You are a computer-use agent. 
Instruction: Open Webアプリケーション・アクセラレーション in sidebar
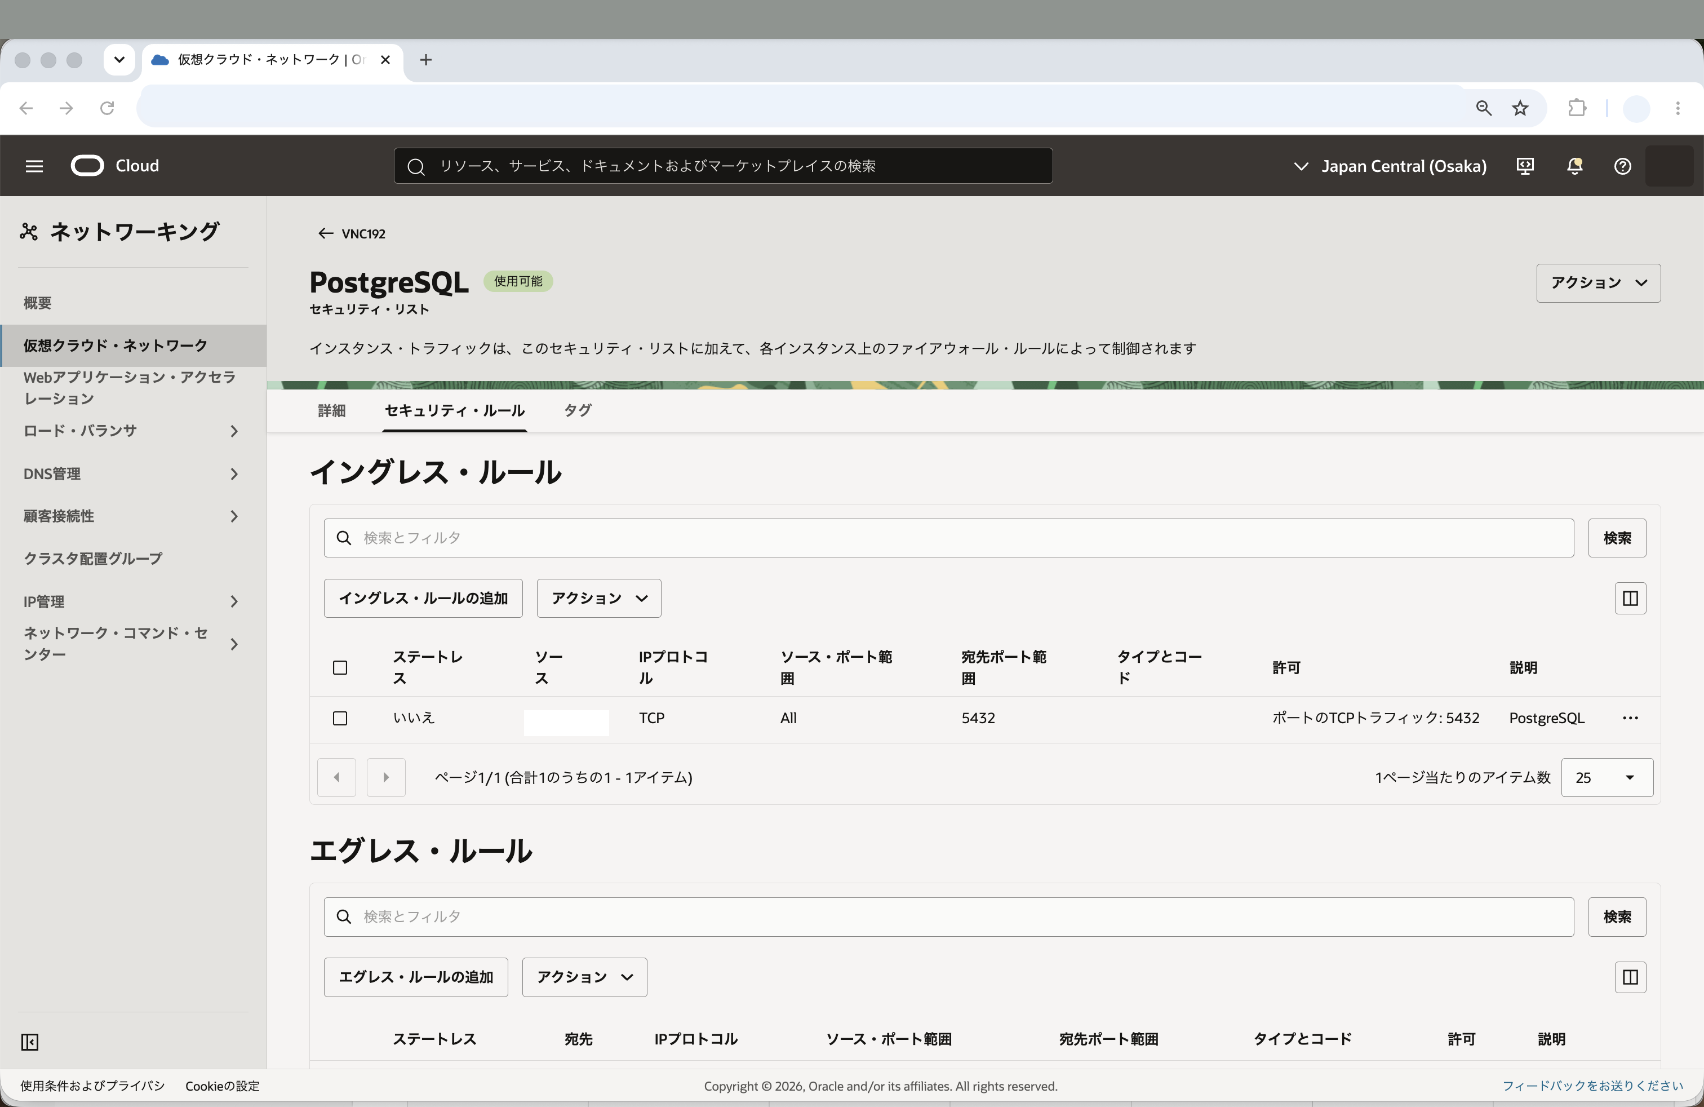(x=130, y=388)
